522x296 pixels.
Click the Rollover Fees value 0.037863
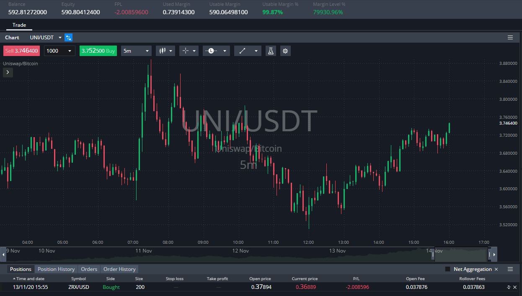pos(474,287)
